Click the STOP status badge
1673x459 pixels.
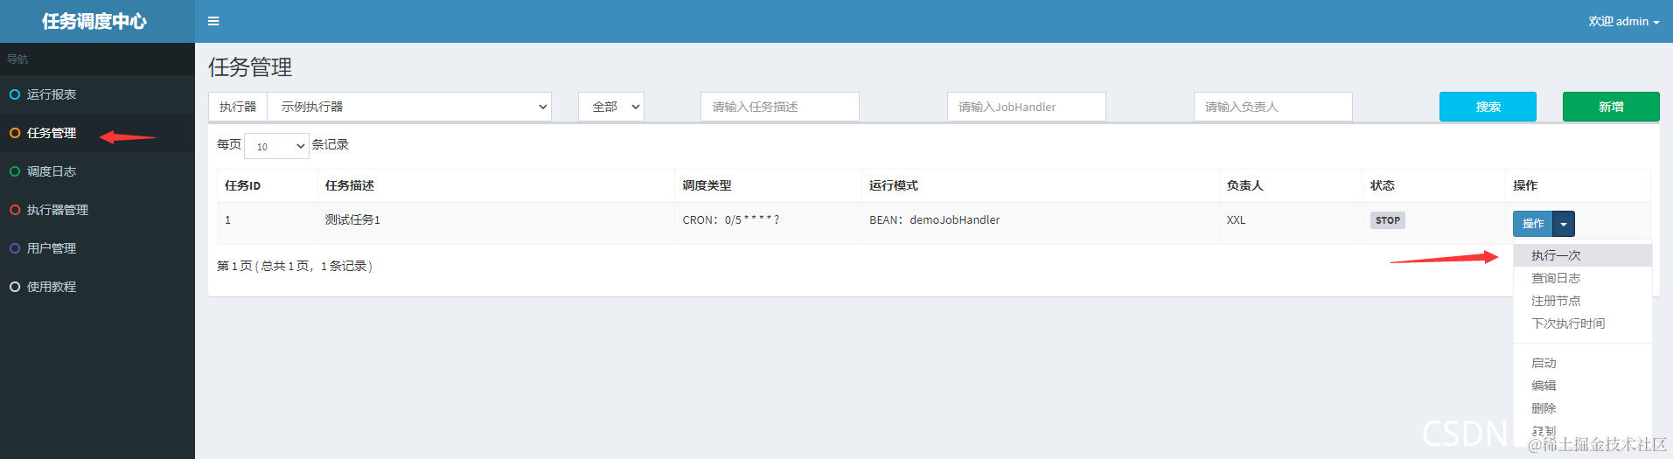[1388, 220]
